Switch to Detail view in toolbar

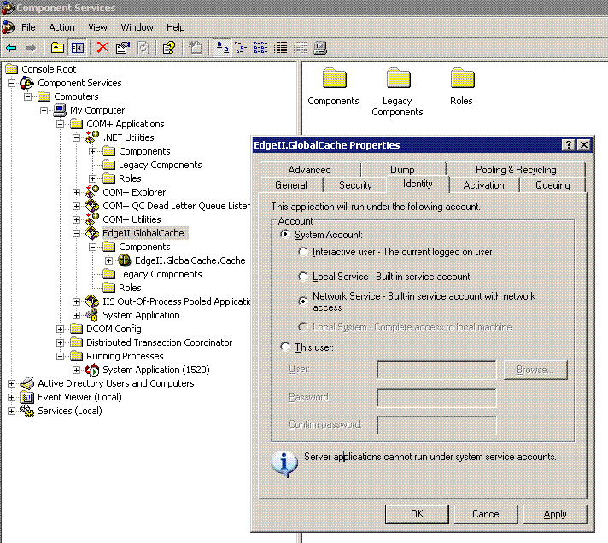tap(280, 48)
